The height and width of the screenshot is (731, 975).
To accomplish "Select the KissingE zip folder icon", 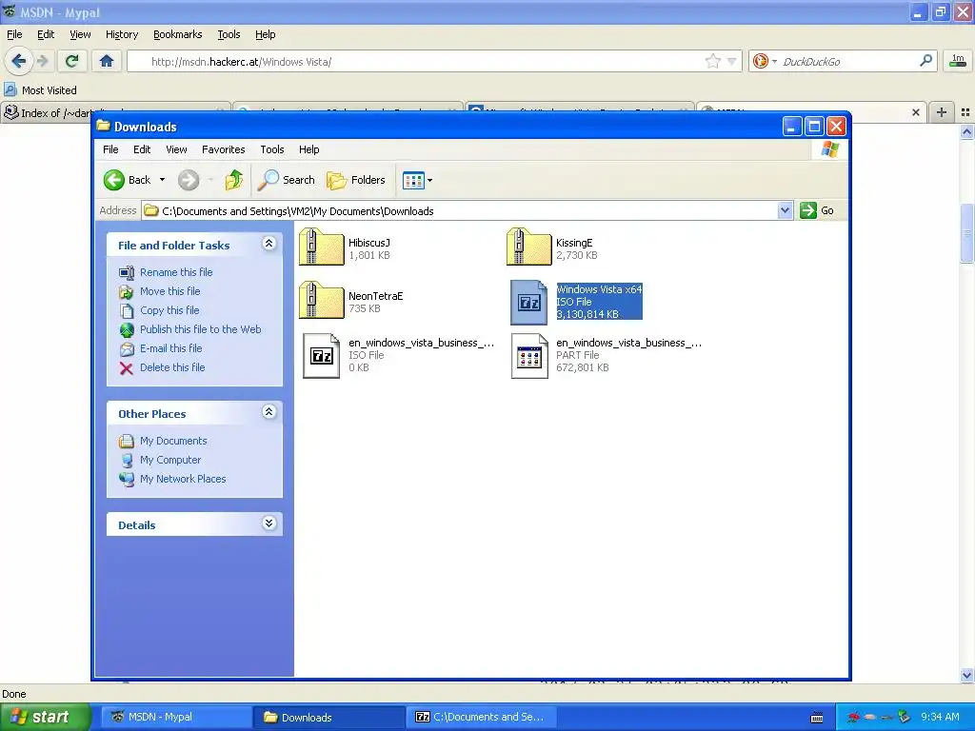I will (528, 247).
